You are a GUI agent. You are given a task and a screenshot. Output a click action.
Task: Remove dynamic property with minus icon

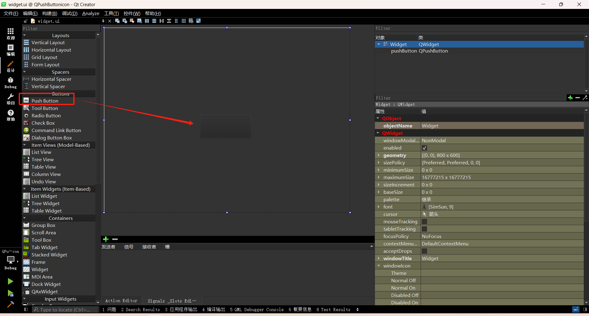point(578,98)
